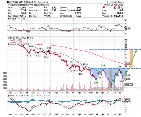Click the Annual Dividend 0.67 value
The image size is (141, 117).
79,10
